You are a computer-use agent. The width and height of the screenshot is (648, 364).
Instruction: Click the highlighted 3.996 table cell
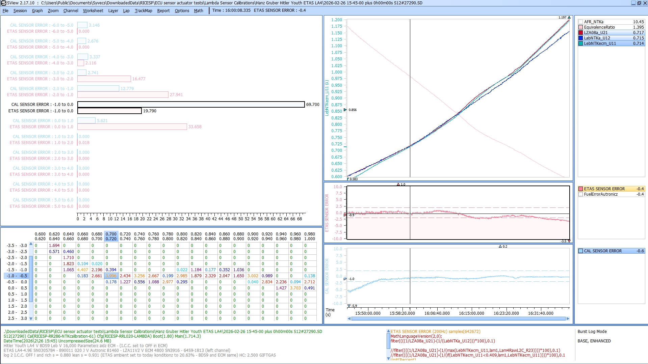coord(111,276)
